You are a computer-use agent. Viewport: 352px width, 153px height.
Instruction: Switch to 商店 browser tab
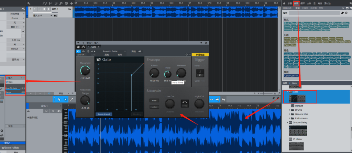click(x=320, y=3)
